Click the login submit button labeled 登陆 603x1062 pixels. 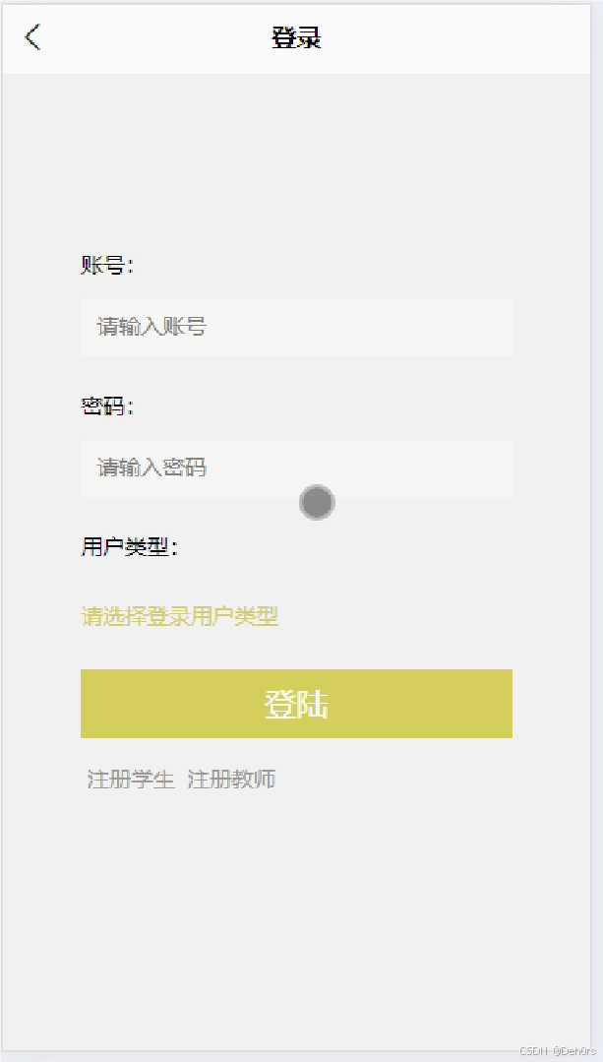pos(295,704)
